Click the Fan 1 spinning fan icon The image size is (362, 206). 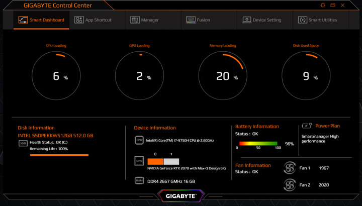click(x=290, y=168)
